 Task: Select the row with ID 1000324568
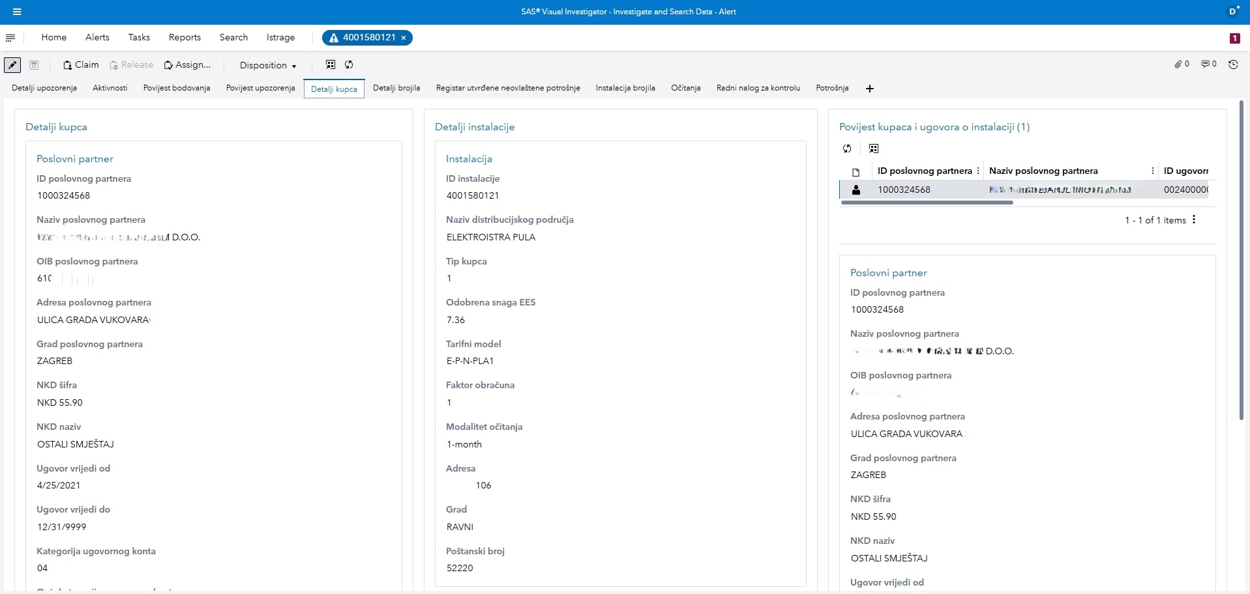point(904,190)
